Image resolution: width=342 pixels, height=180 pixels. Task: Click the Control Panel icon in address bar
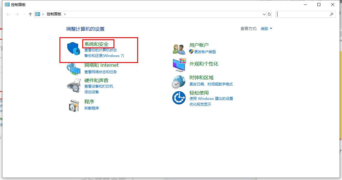[37, 14]
